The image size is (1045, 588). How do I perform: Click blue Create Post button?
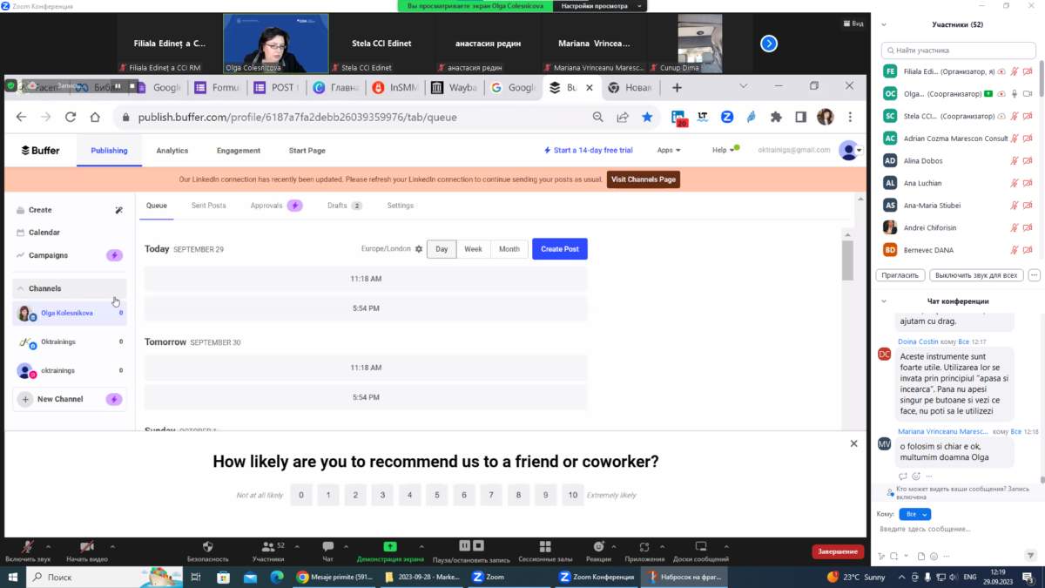click(560, 249)
